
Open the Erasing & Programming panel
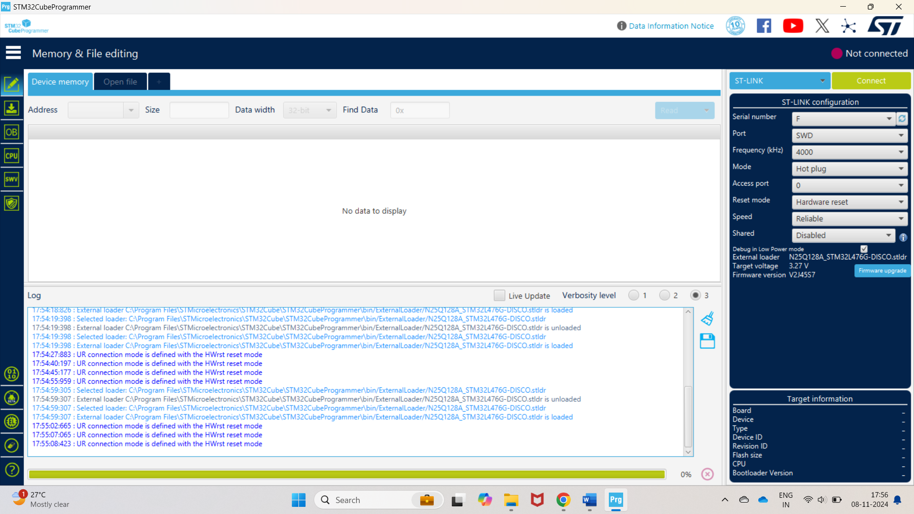pyautogui.click(x=12, y=108)
